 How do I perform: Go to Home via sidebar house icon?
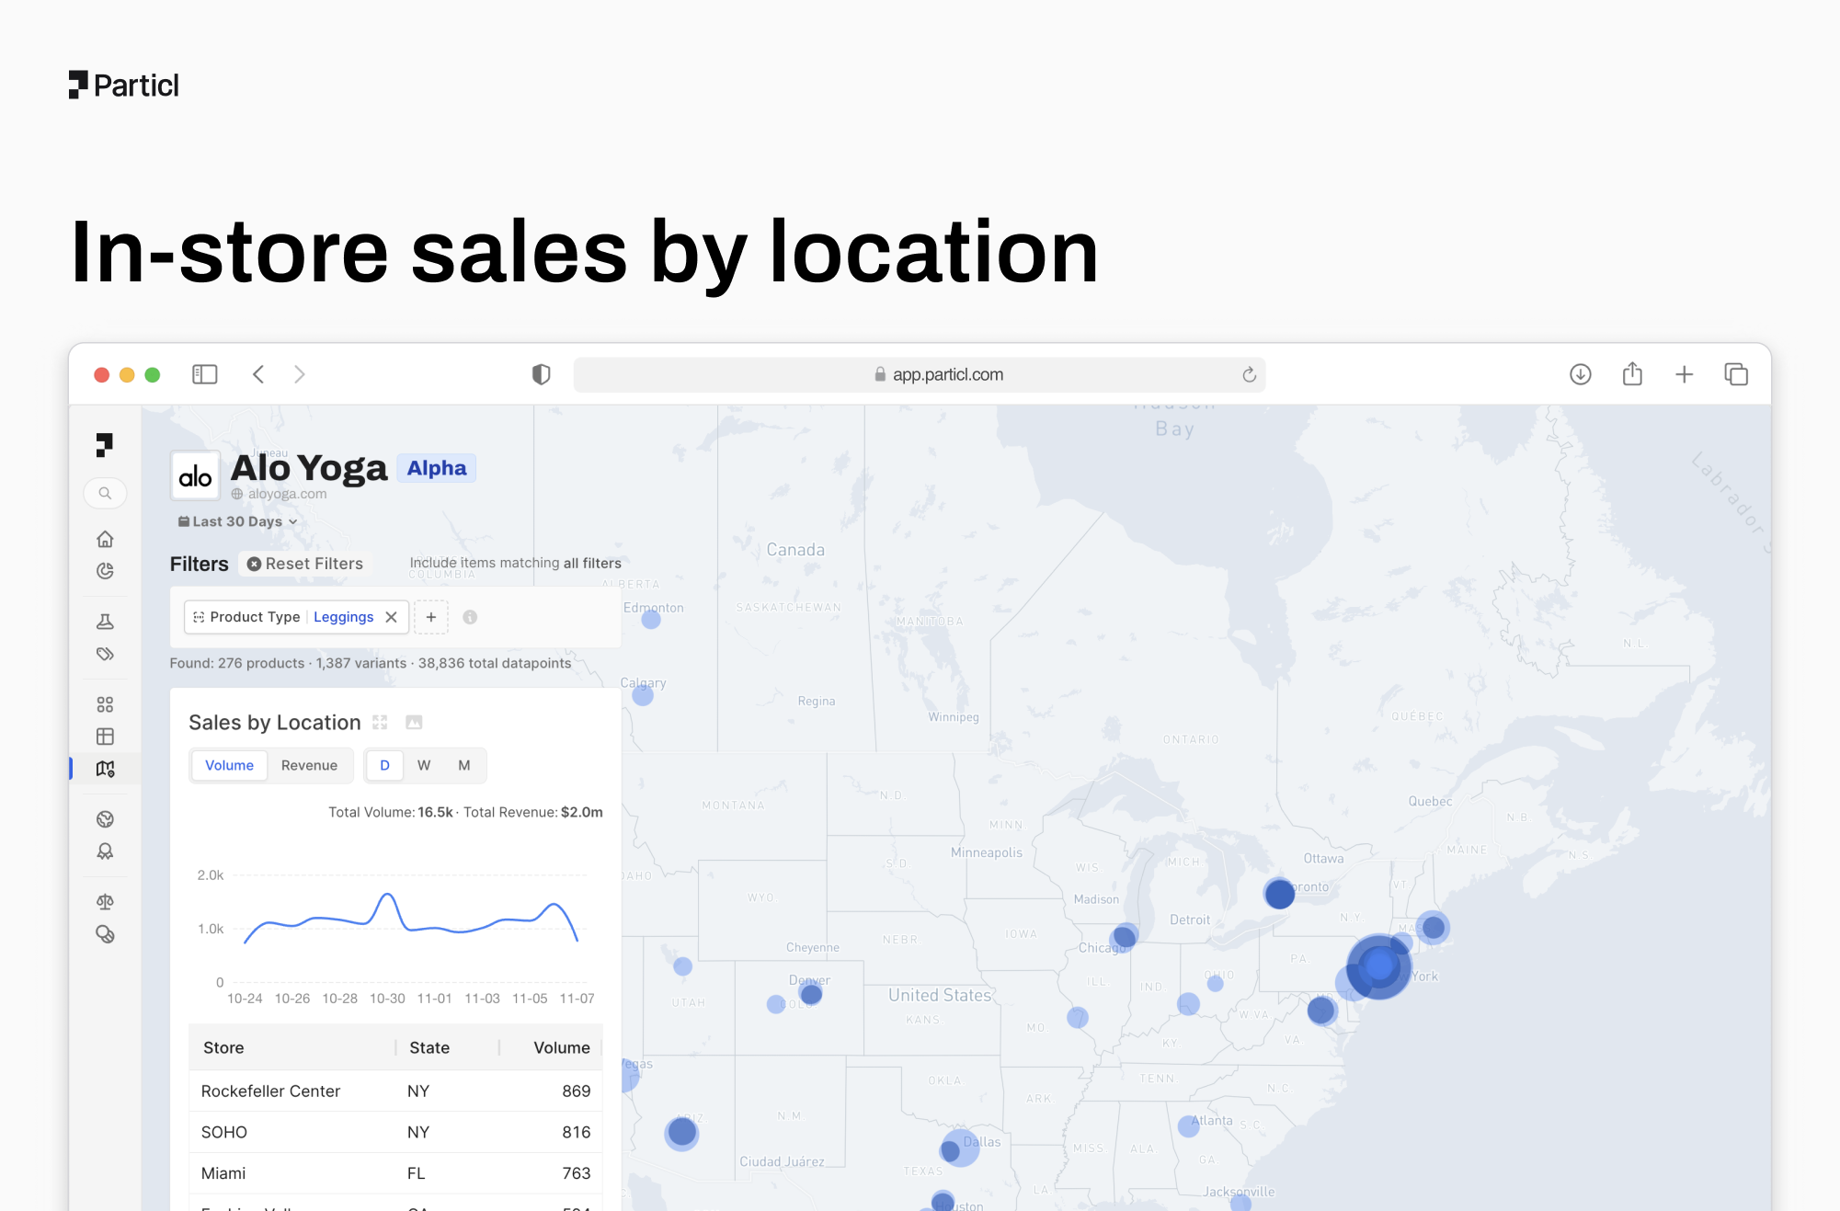point(105,539)
